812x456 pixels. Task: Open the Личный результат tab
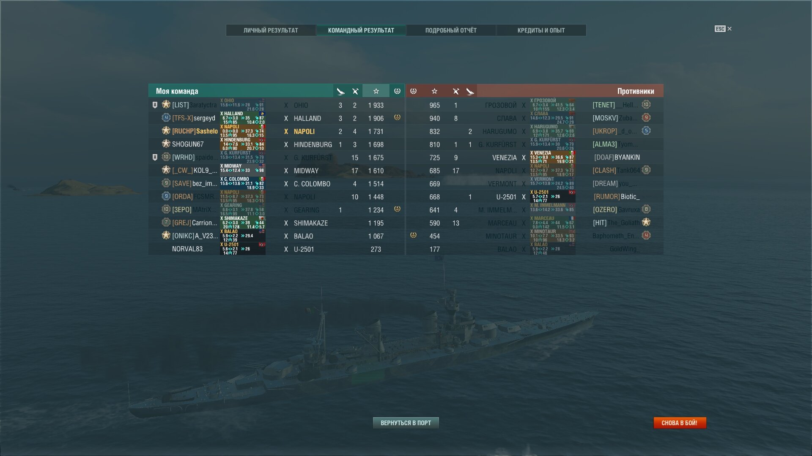(x=271, y=30)
